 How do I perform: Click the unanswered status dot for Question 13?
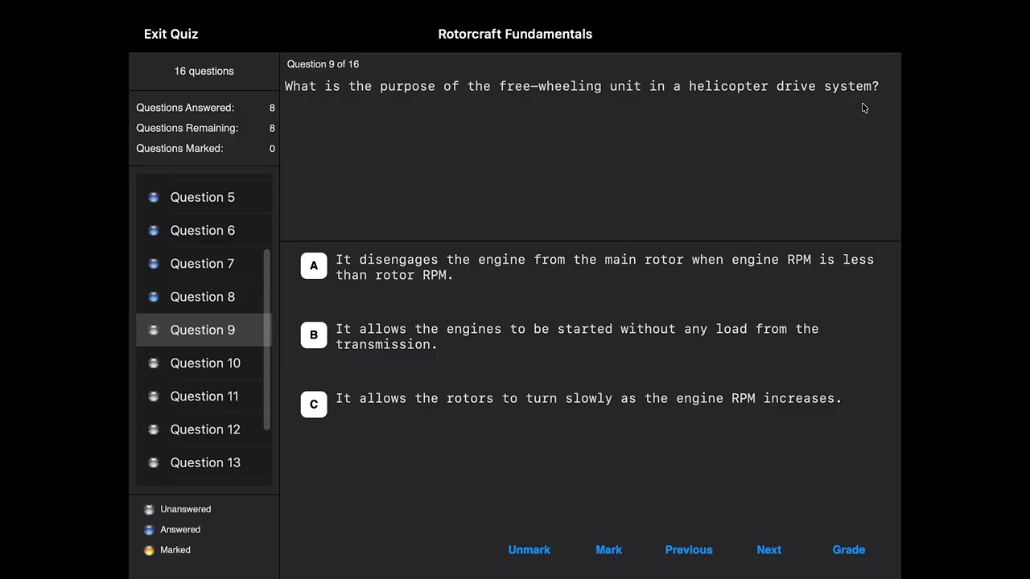(154, 462)
